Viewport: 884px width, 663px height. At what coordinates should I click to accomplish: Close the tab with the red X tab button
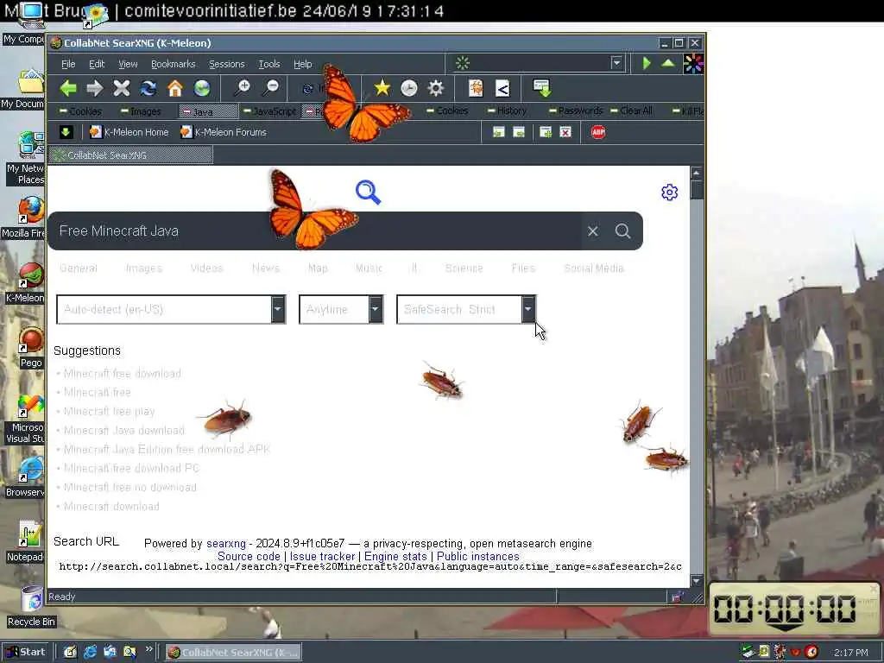pos(565,132)
